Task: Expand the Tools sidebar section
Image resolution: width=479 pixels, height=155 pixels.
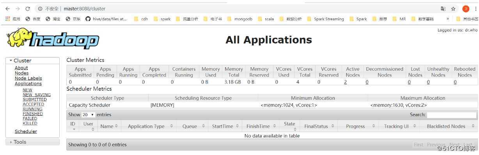Action: [32, 142]
